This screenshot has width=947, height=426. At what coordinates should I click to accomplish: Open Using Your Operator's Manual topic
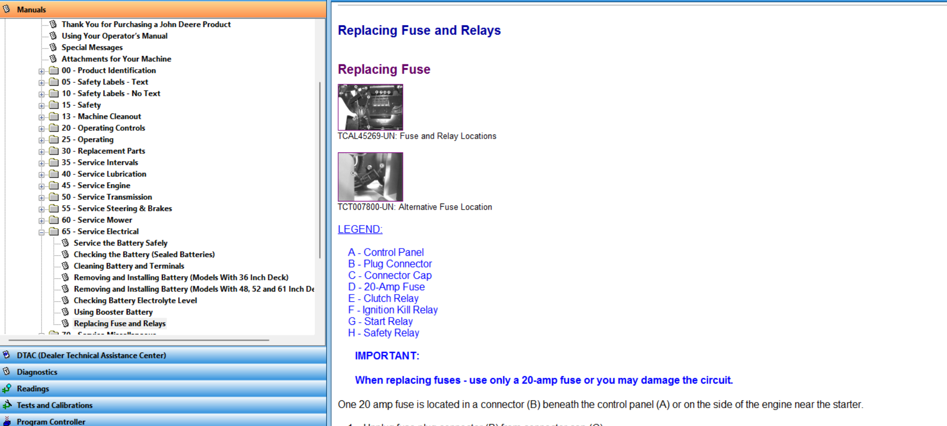click(114, 36)
